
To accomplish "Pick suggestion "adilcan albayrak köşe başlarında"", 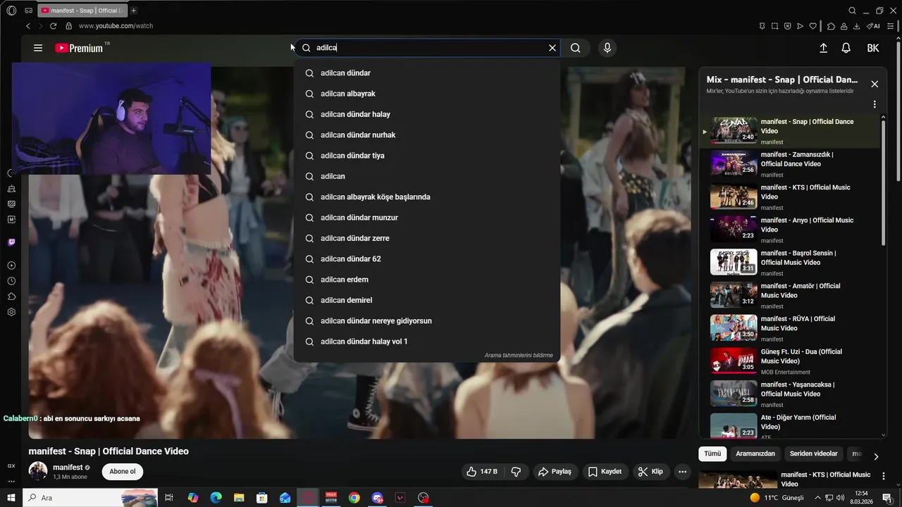I will click(x=427, y=197).
